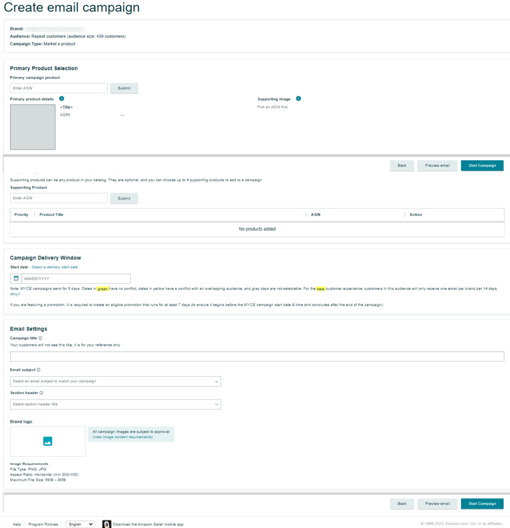Open Program Policies from the footer
This screenshot has width=510, height=528.
(43, 524)
